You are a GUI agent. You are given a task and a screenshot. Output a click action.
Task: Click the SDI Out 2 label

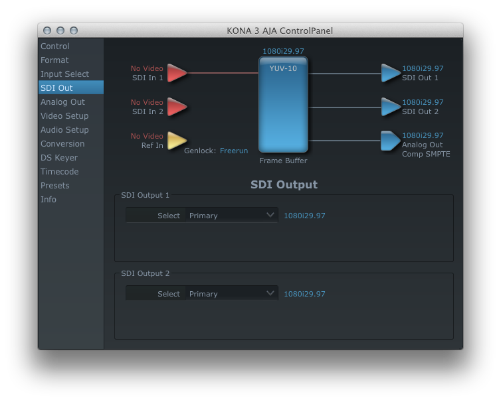click(x=420, y=111)
